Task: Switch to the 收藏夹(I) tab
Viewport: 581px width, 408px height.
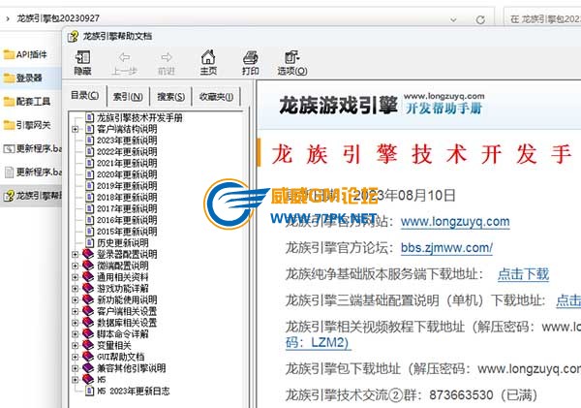Action: coord(216,97)
